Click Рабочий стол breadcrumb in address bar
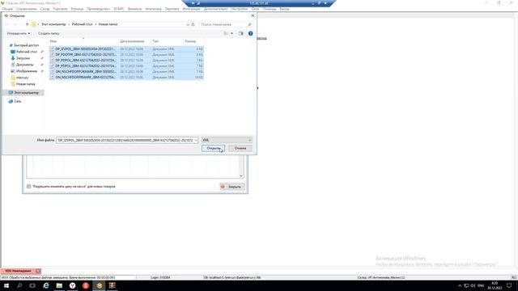 click(x=83, y=24)
